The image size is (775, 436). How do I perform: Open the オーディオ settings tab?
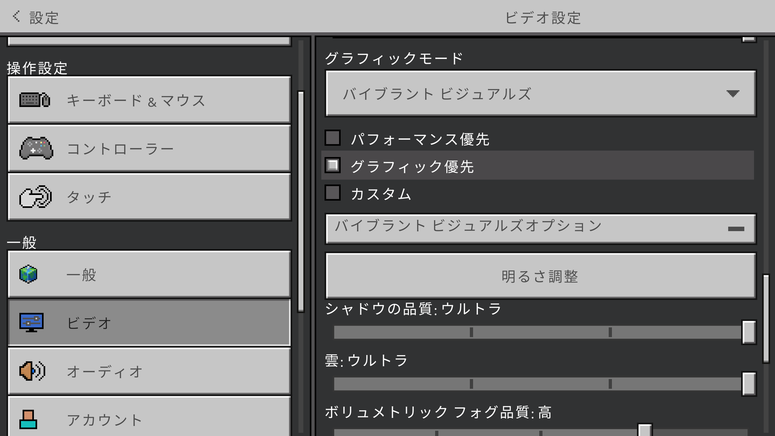[149, 371]
